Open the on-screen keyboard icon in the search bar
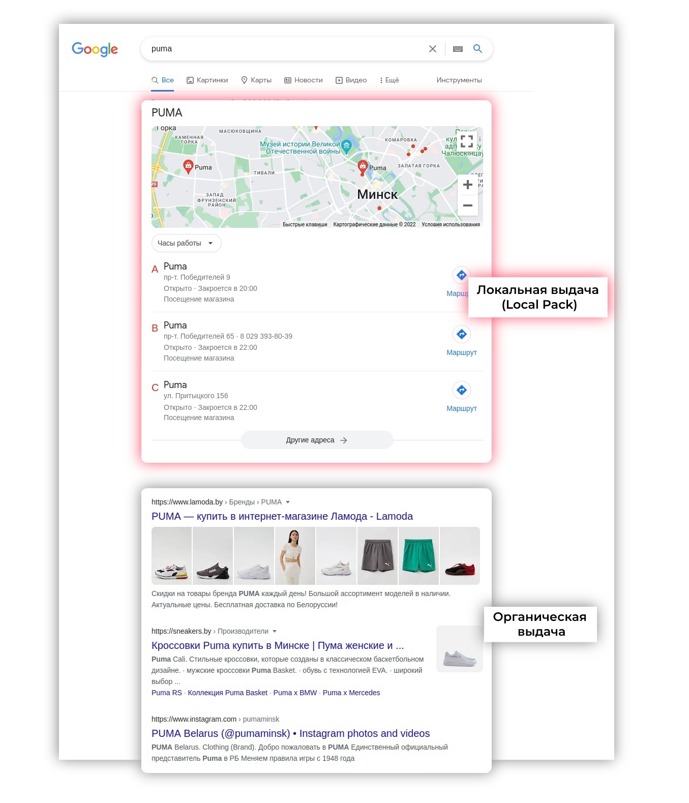Screen dimensions: 689x803 458,49
